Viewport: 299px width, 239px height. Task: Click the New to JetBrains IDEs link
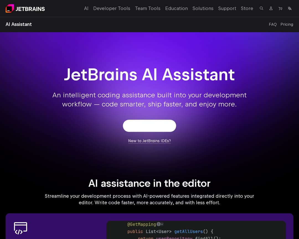149,141
